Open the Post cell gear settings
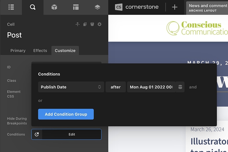This screenshot has width=228, height=152. [99, 24]
